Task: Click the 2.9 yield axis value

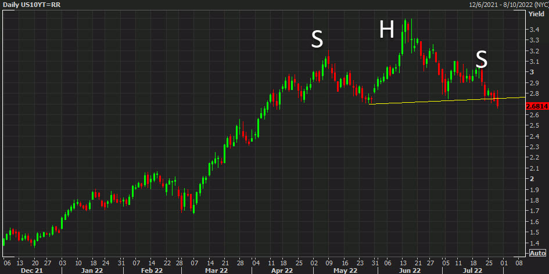Action: coord(533,83)
